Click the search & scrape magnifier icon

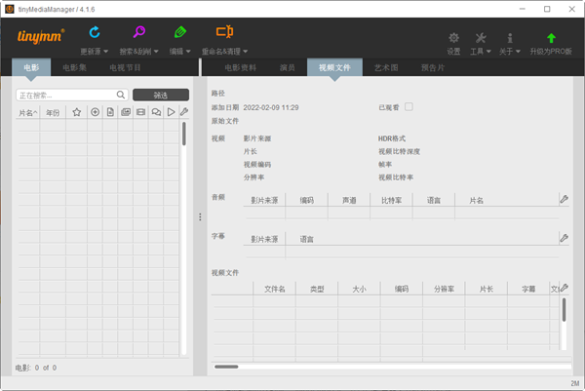point(138,32)
